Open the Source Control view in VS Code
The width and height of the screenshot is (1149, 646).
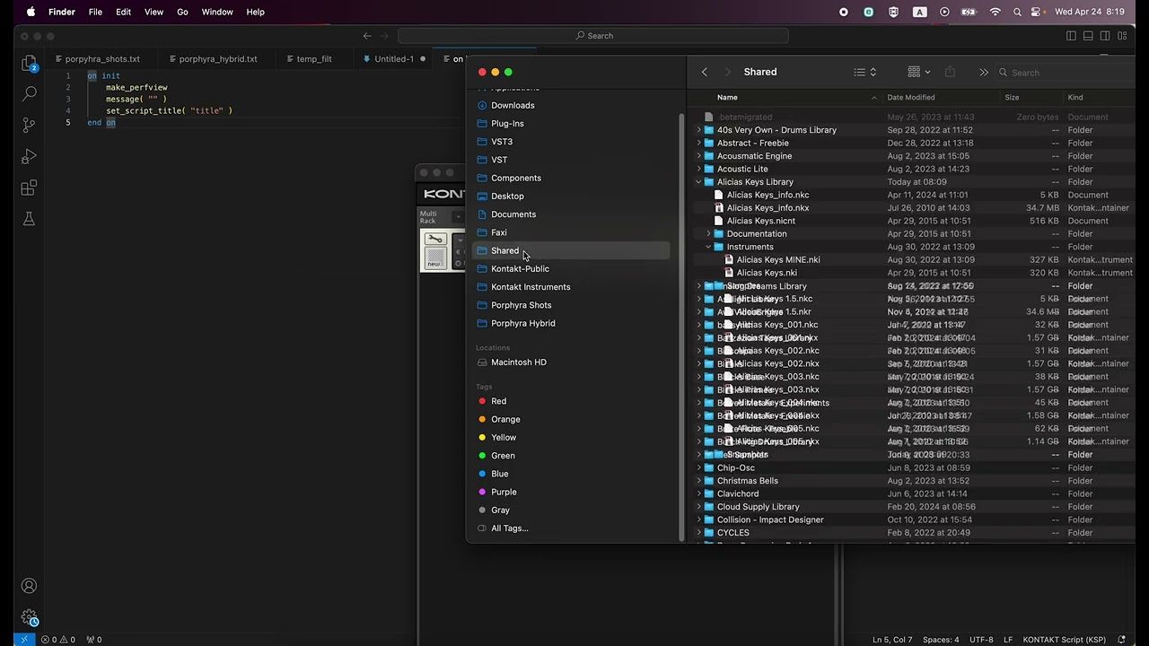pyautogui.click(x=29, y=125)
